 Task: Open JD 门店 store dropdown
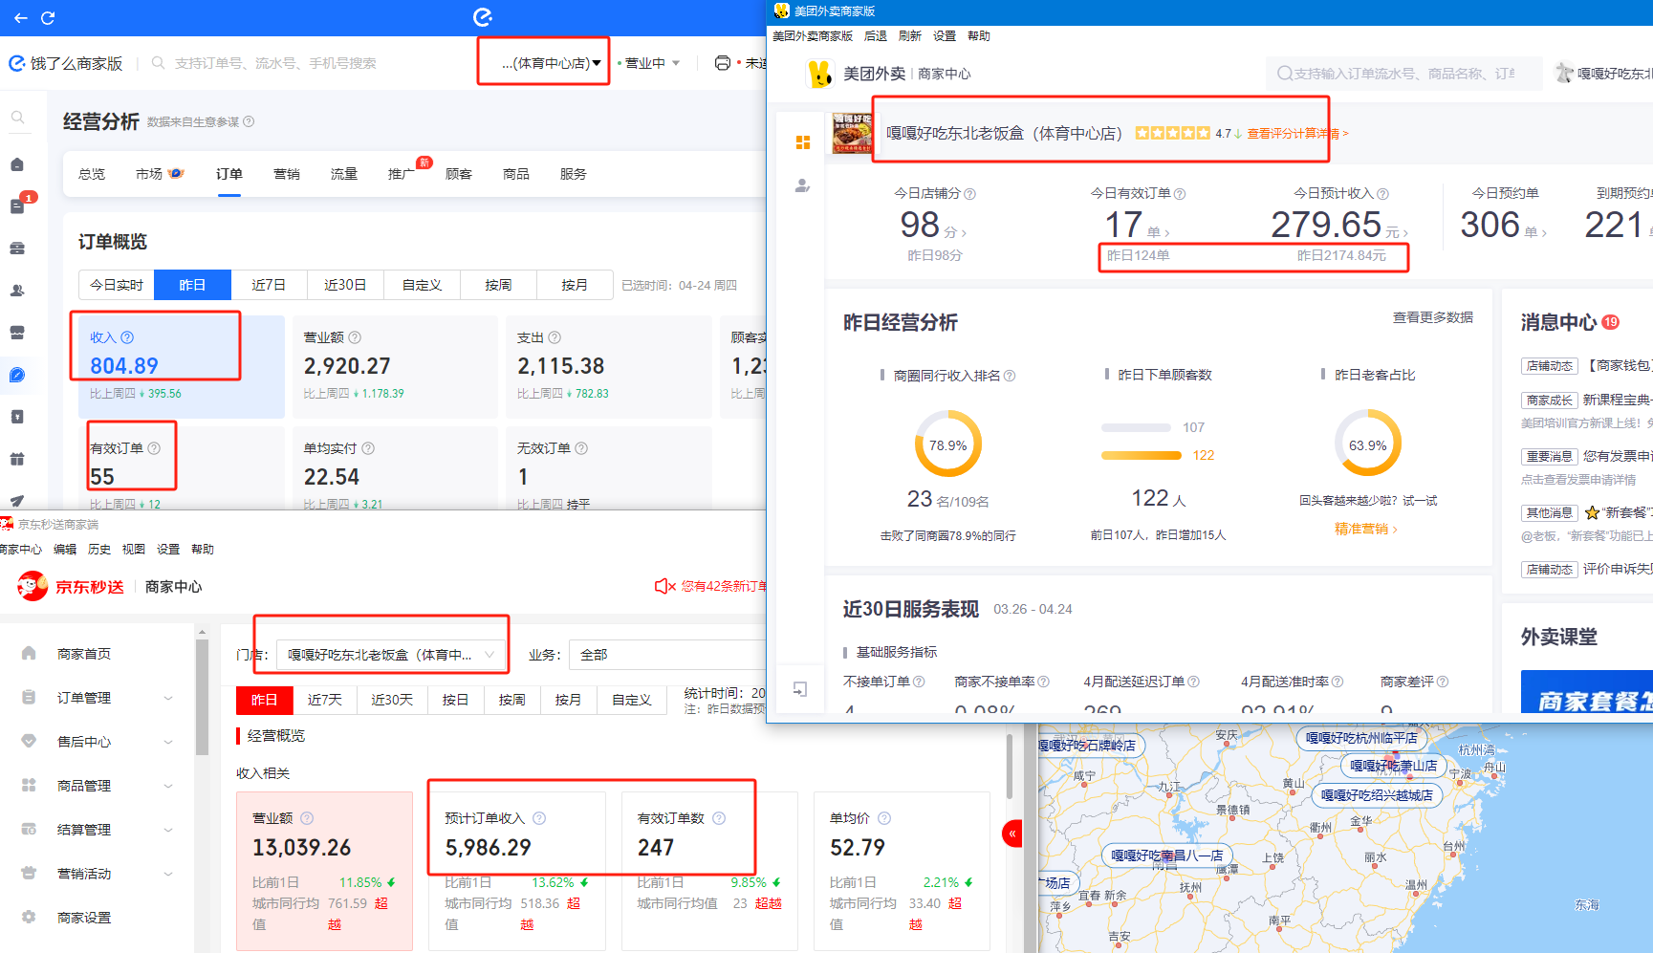pyautogui.click(x=392, y=655)
